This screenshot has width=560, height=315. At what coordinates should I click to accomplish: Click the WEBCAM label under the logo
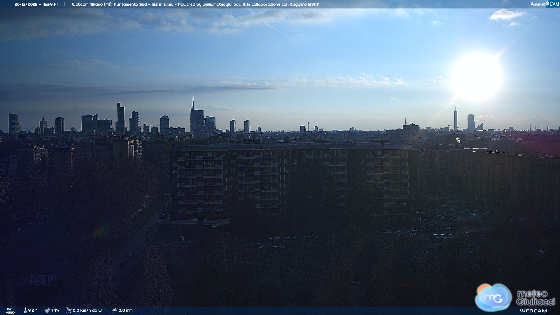point(533,311)
